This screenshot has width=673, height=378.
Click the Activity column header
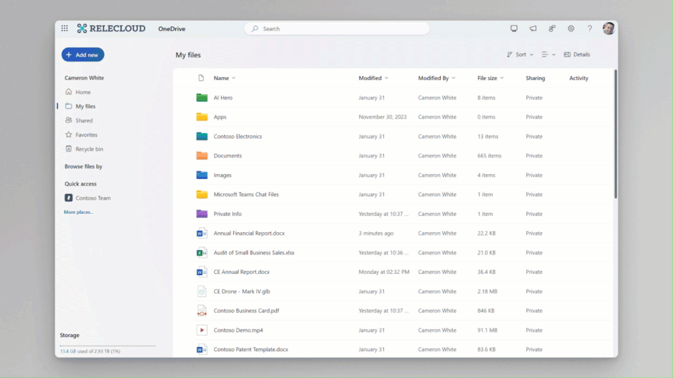point(579,78)
